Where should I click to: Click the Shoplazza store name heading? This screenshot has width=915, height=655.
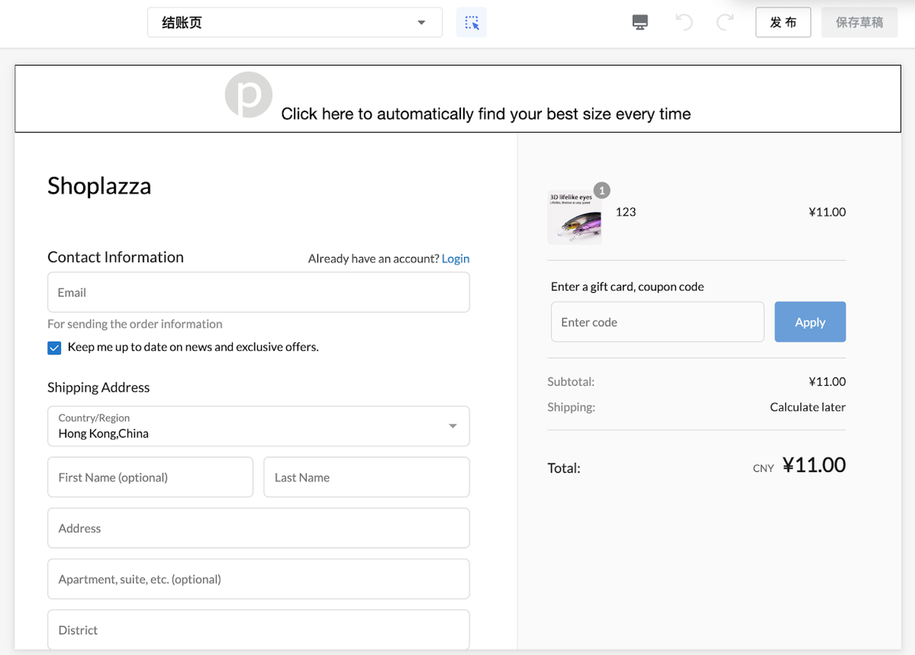(99, 186)
